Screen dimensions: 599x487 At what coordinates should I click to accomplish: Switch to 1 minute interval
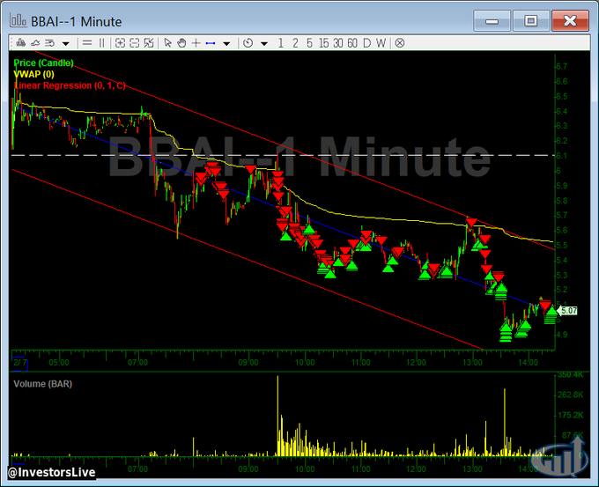(x=281, y=43)
